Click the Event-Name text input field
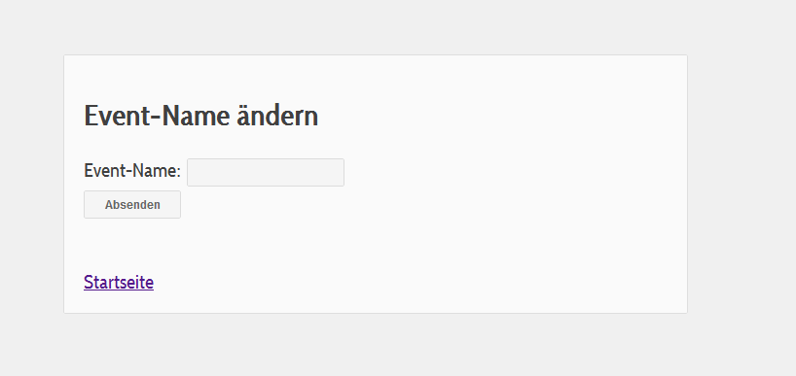 tap(266, 172)
